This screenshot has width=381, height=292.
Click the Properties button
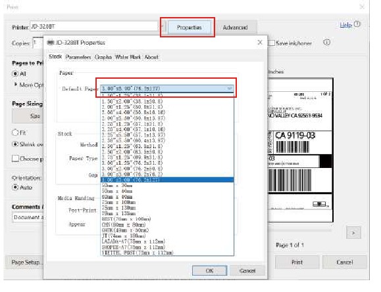pyautogui.click(x=189, y=28)
